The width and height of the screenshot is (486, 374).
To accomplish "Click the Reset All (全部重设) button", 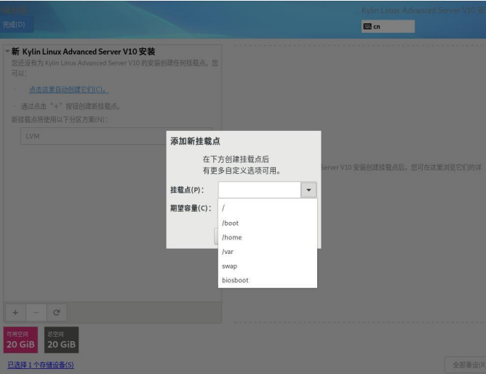I will [466, 365].
